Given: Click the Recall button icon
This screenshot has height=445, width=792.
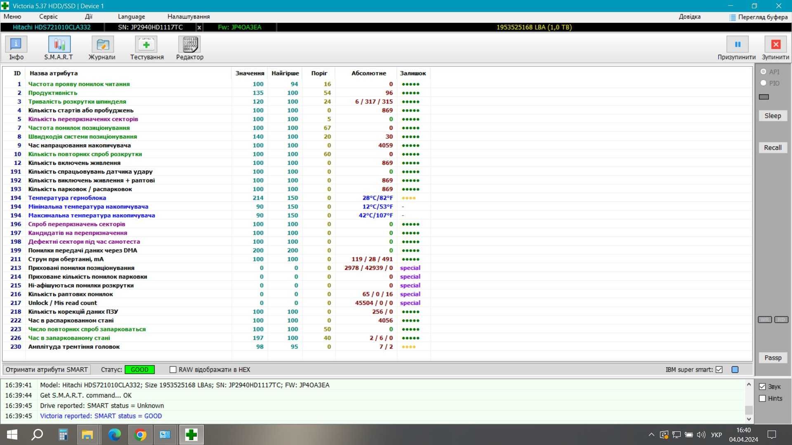Looking at the screenshot, I should 772,147.
